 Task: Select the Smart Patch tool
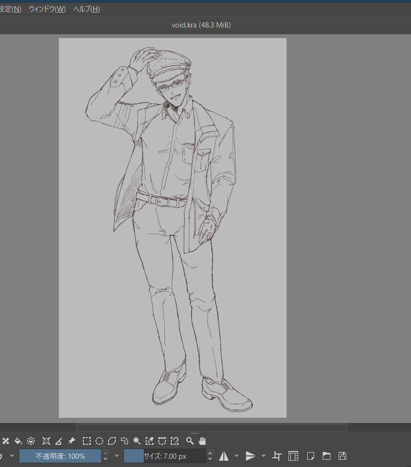coord(5,441)
